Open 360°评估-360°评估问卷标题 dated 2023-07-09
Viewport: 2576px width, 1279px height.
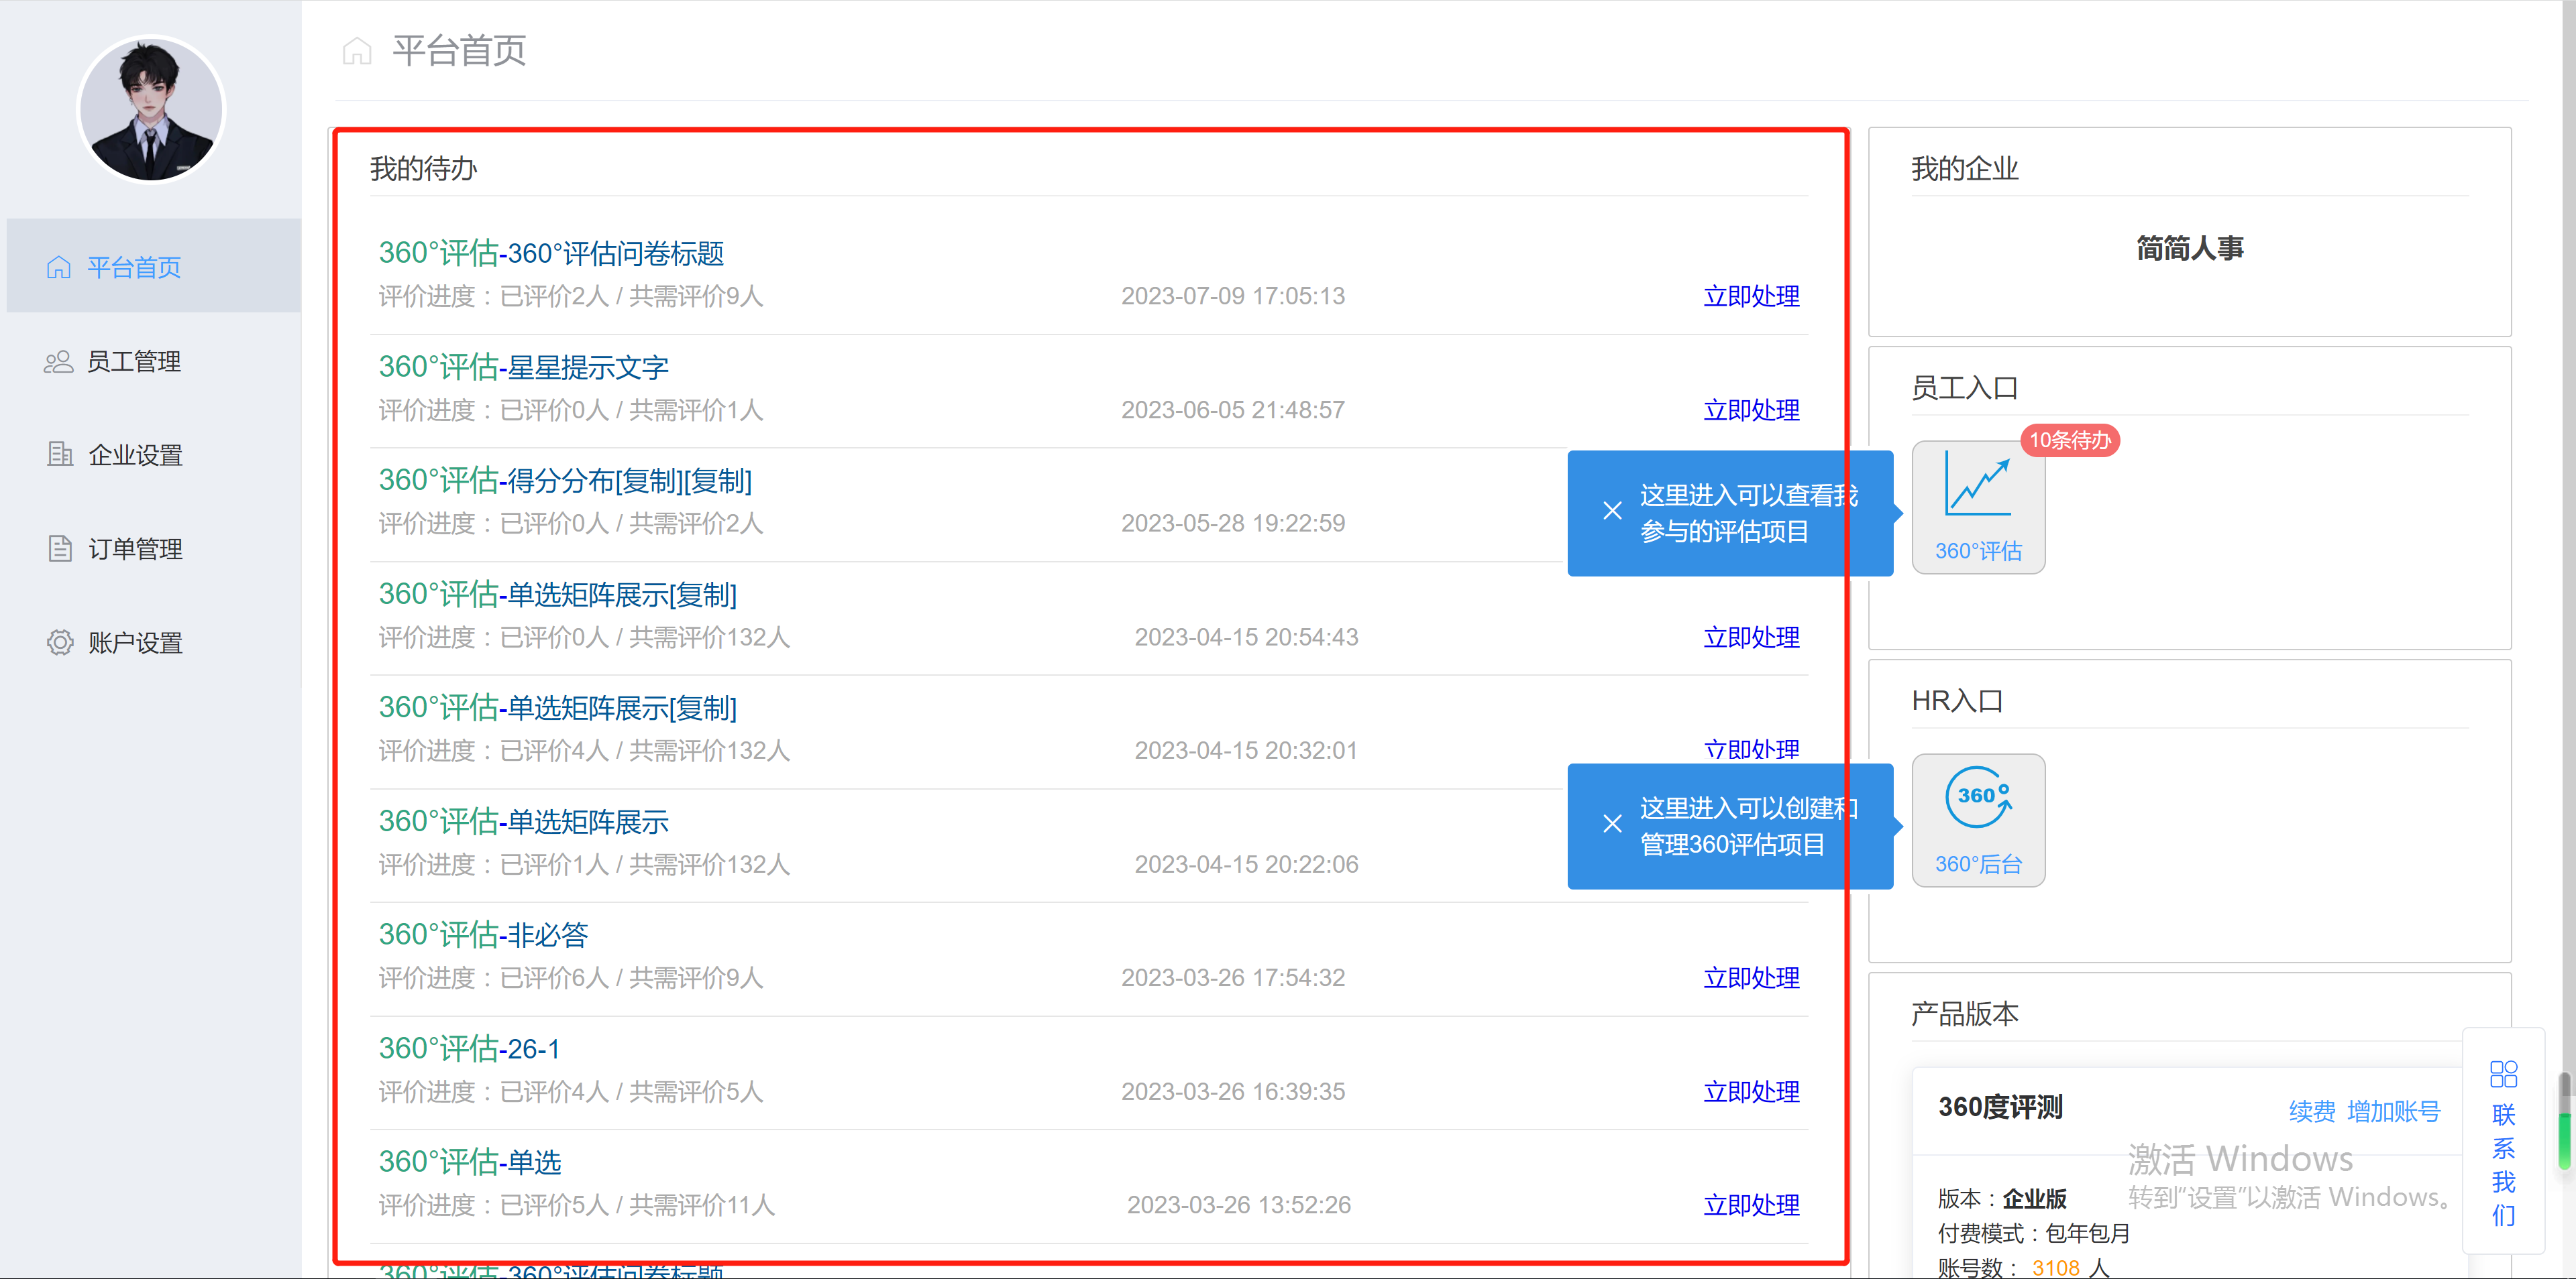[551, 254]
